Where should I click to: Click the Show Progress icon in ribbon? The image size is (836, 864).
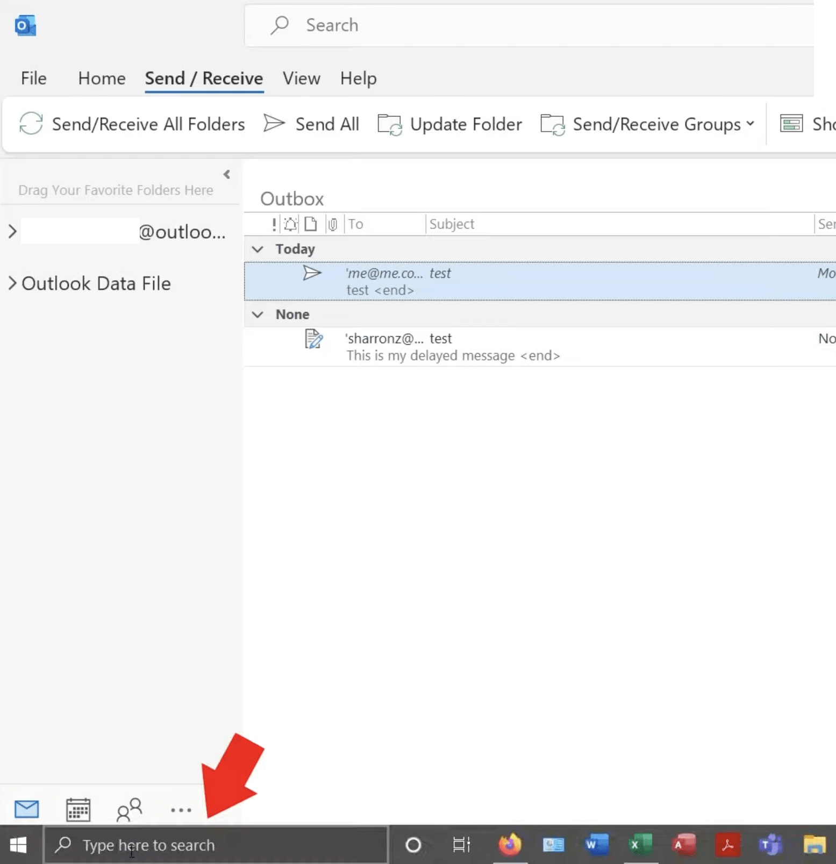[x=791, y=124]
